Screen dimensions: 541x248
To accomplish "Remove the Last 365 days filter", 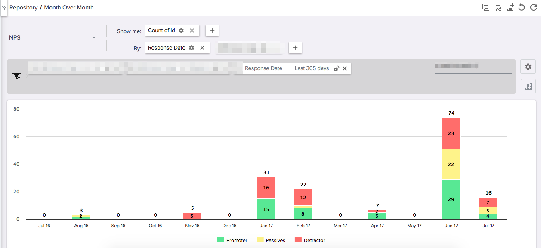I will (345, 68).
